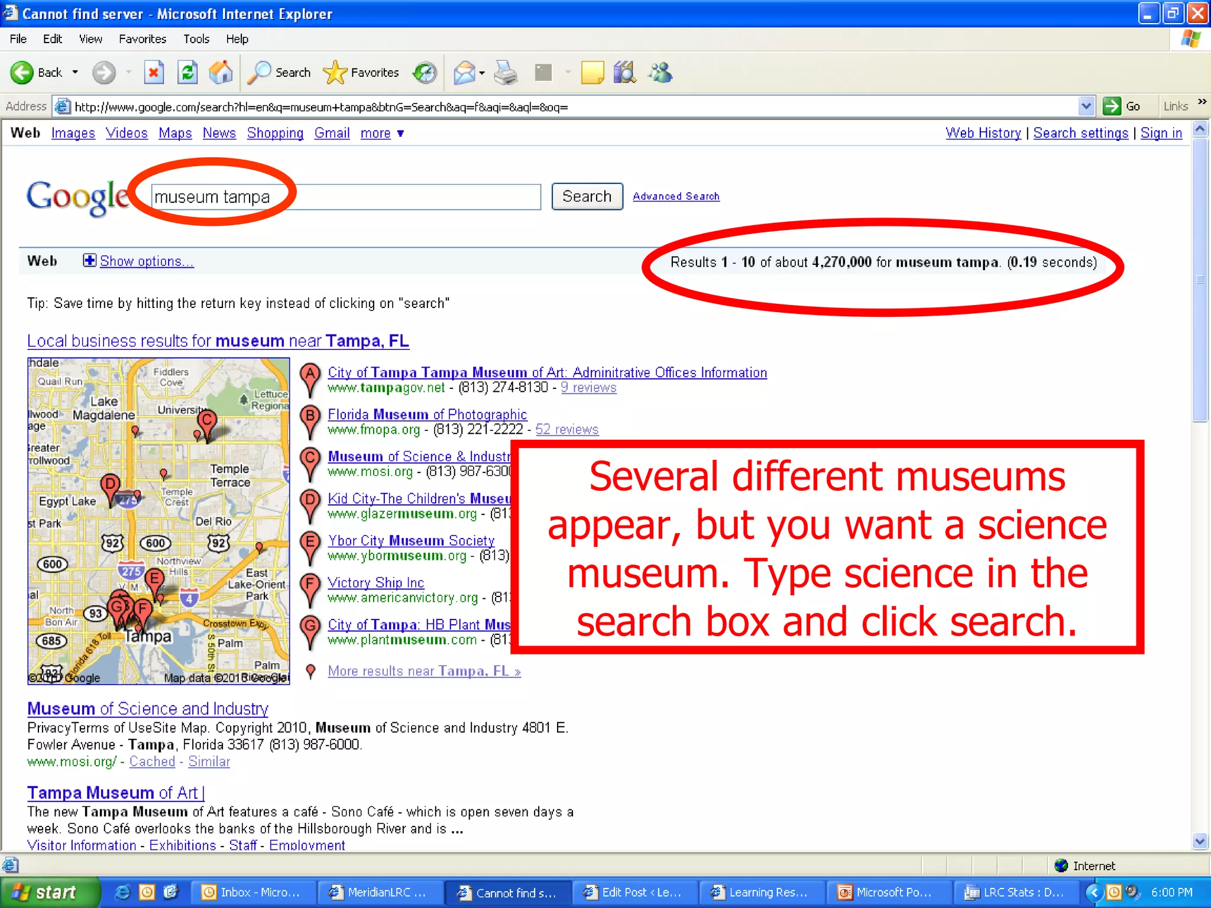This screenshot has width=1211, height=908.
Task: Open Search settings link
Action: pyautogui.click(x=1080, y=134)
